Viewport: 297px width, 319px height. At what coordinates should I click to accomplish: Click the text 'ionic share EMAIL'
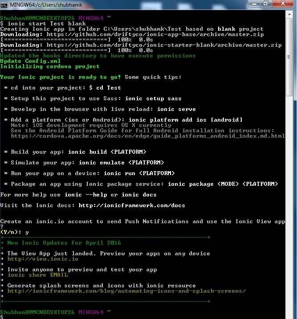(37, 275)
